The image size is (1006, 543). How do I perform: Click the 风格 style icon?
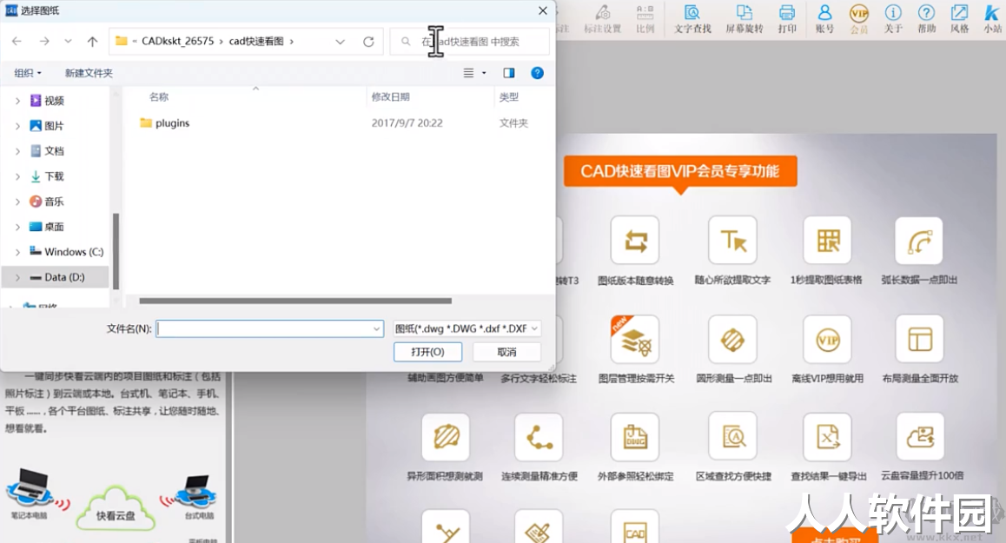pyautogui.click(x=960, y=18)
